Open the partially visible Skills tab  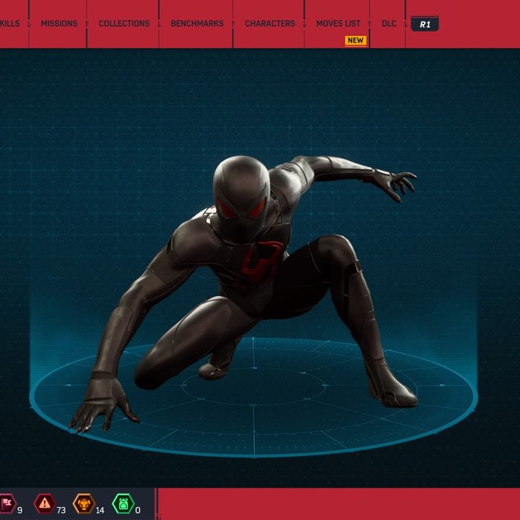pos(9,24)
